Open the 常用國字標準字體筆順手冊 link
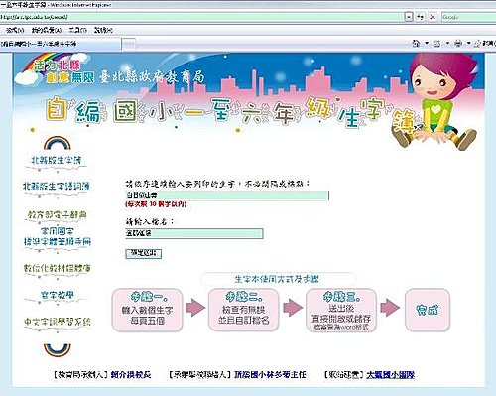 point(58,236)
